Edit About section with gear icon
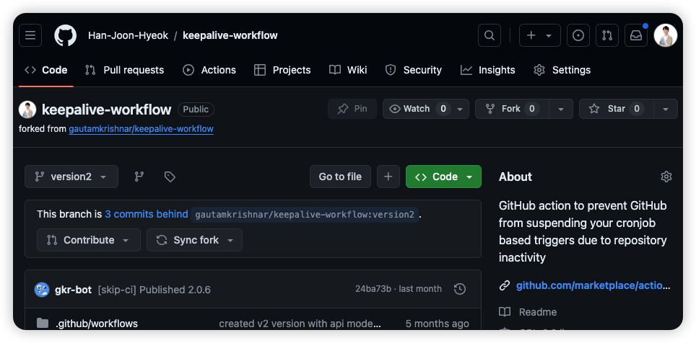The width and height of the screenshot is (696, 343). tap(666, 177)
